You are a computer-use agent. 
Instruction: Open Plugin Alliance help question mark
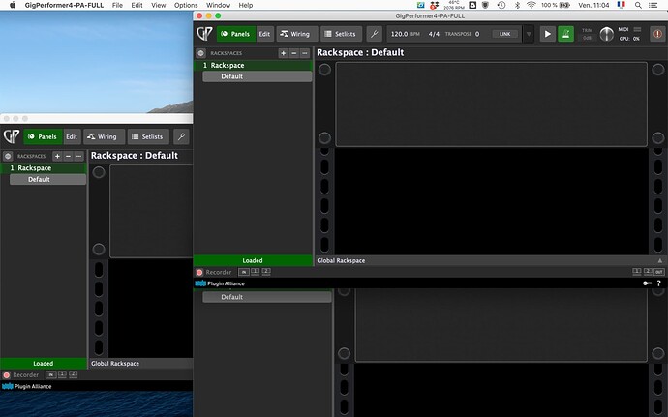(659, 283)
